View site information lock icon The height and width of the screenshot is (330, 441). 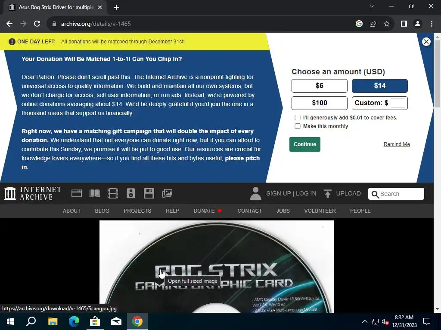54,24
